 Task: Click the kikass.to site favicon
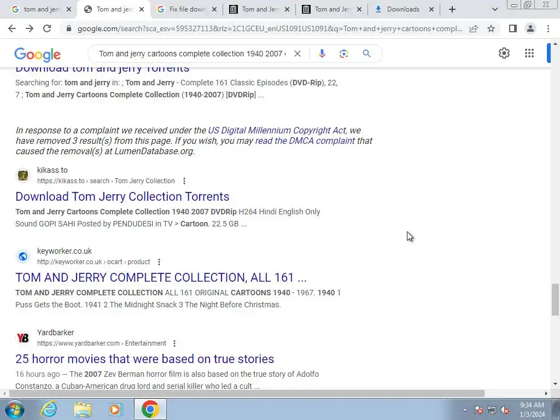tap(23, 176)
